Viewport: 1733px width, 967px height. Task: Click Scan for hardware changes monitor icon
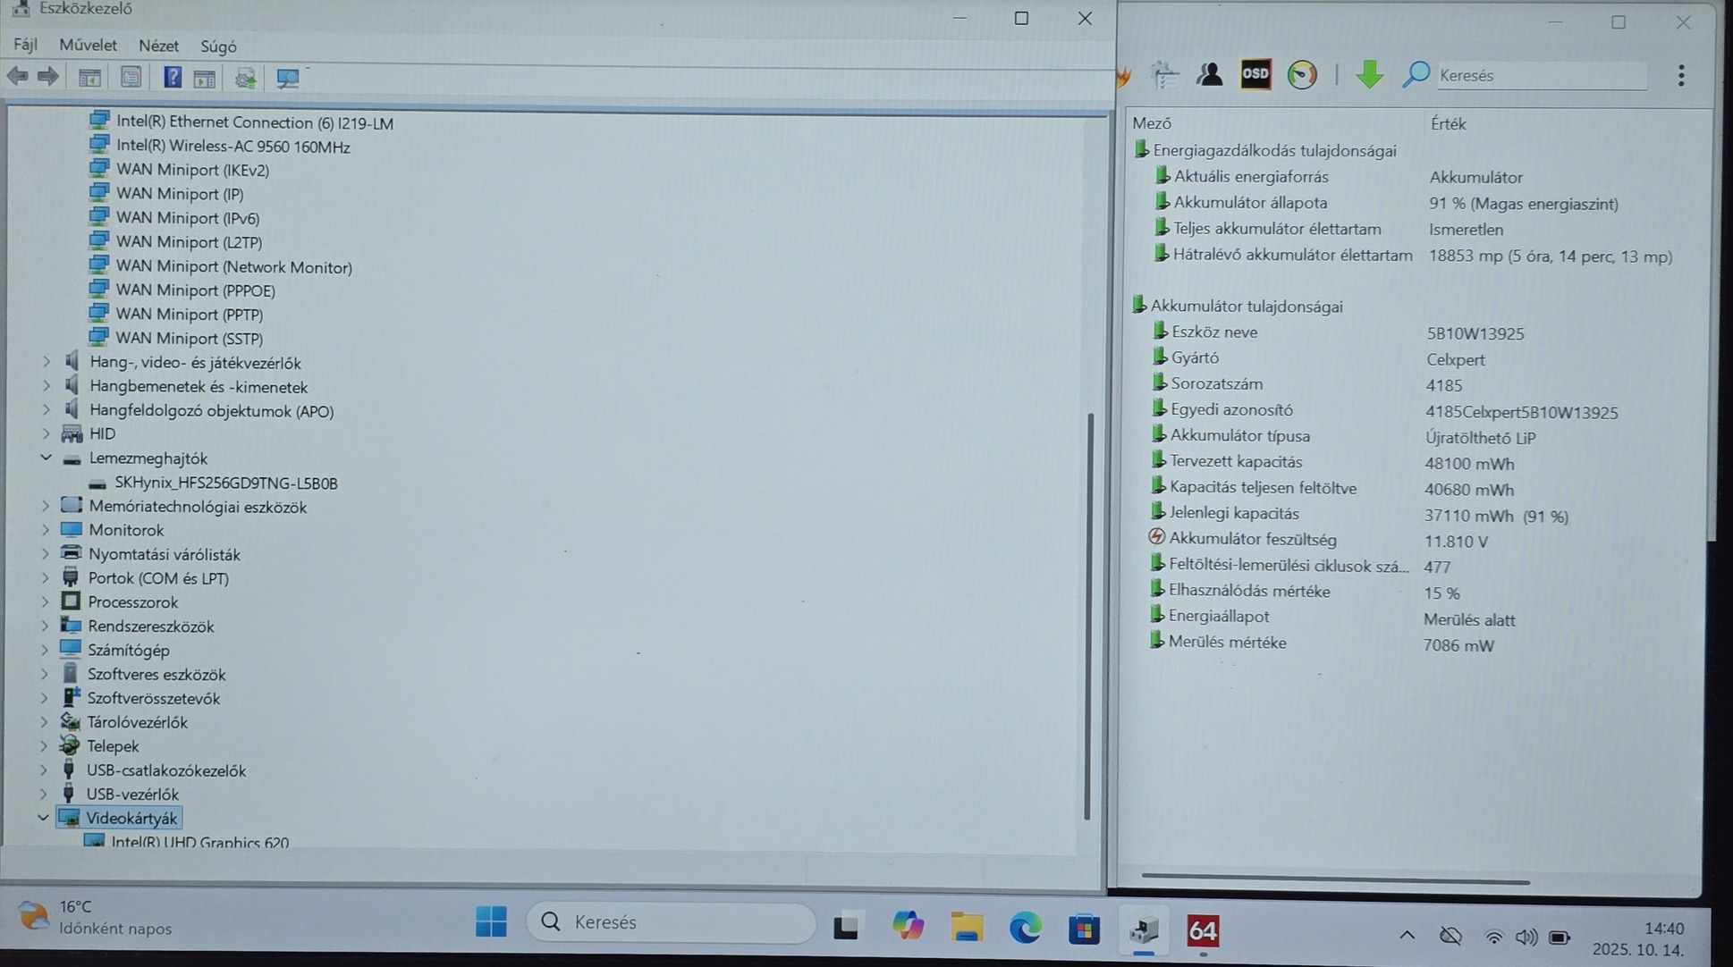(288, 79)
